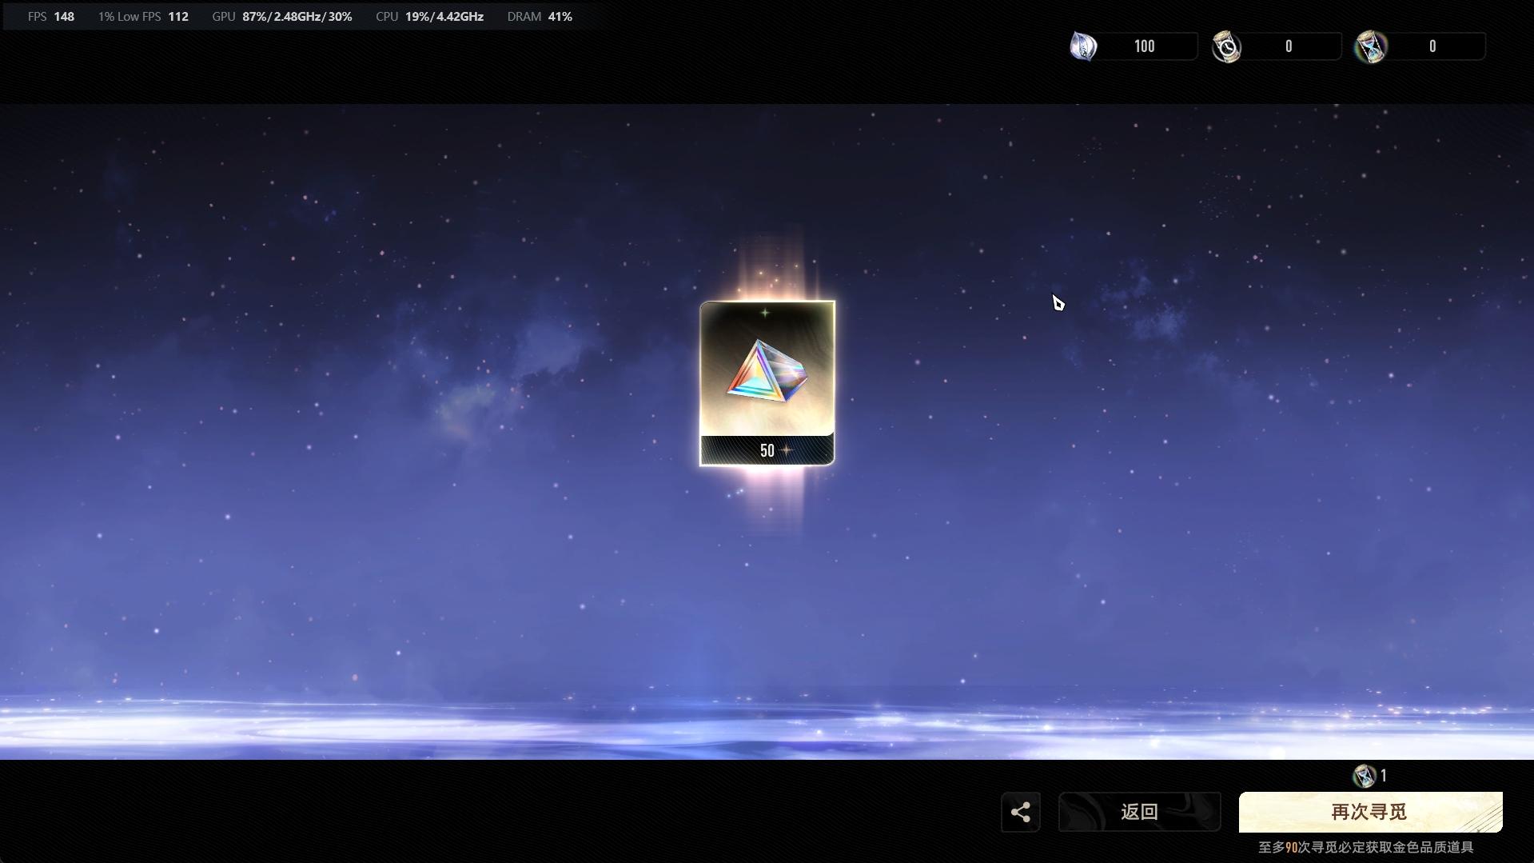This screenshot has height=863, width=1534.
Task: Select the zero balance beside clock hourglass
Action: [1288, 46]
